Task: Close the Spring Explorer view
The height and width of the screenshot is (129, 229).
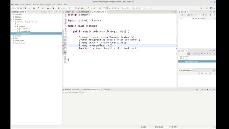Action: [x=192, y=70]
